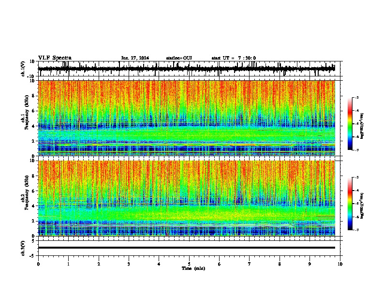383x296 pixels.
Task: Click the '-10' tick on ch.1 voltage axis
Action: point(31,76)
